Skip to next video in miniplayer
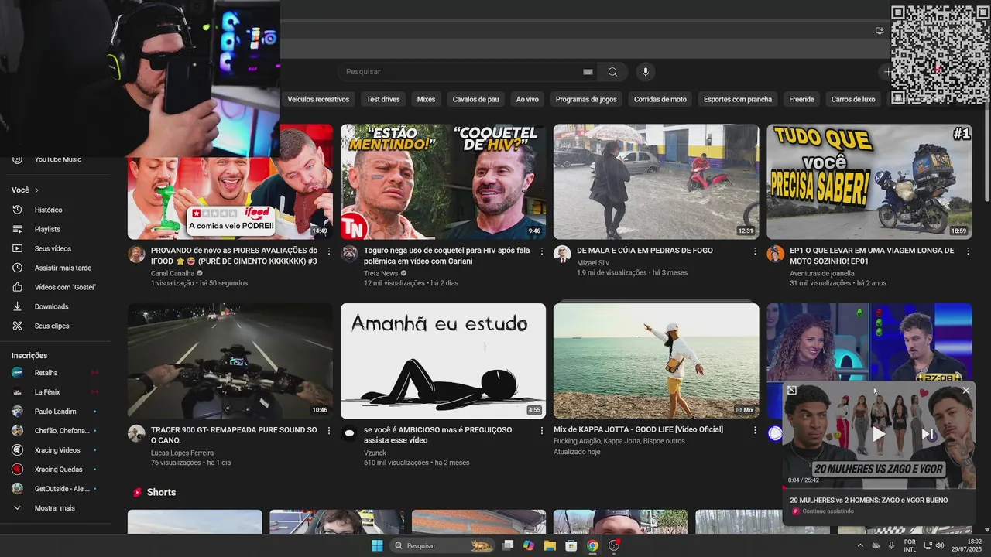This screenshot has width=991, height=557. [x=928, y=435]
